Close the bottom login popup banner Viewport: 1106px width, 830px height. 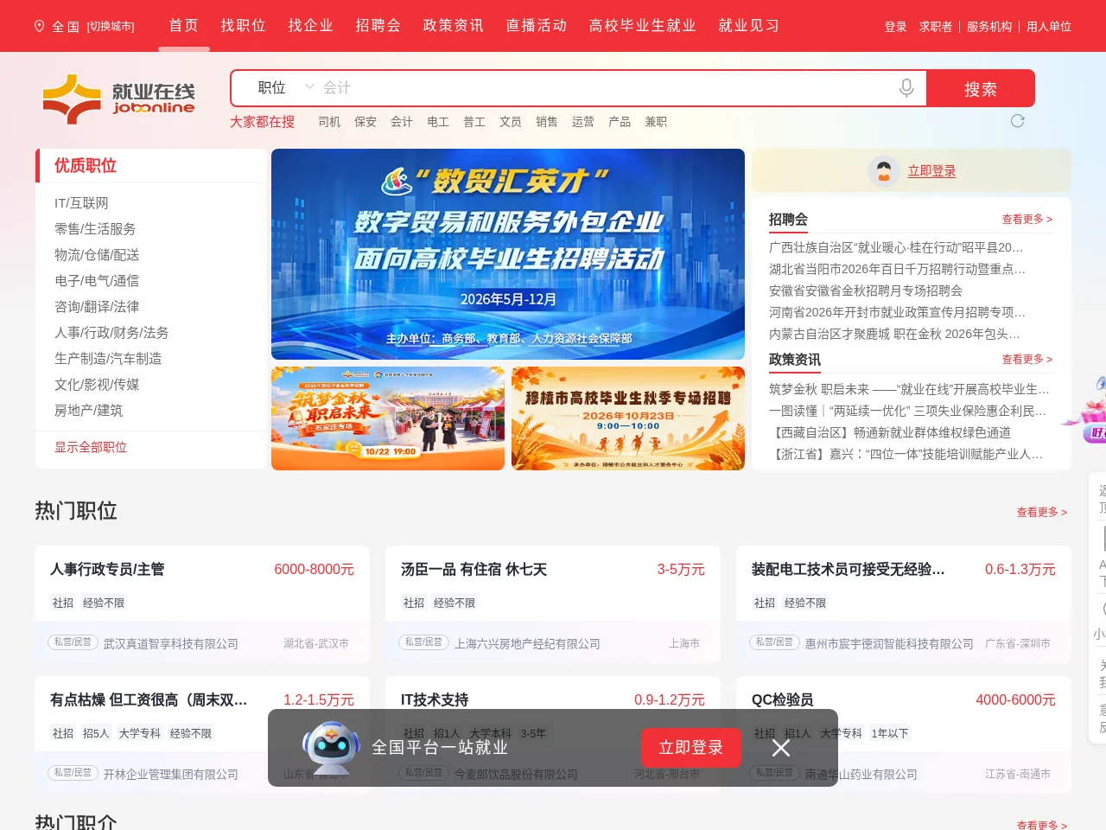(x=781, y=748)
